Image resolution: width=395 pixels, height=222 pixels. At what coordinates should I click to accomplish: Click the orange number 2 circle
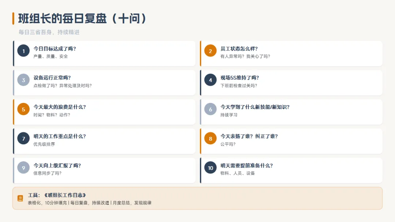(x=210, y=51)
